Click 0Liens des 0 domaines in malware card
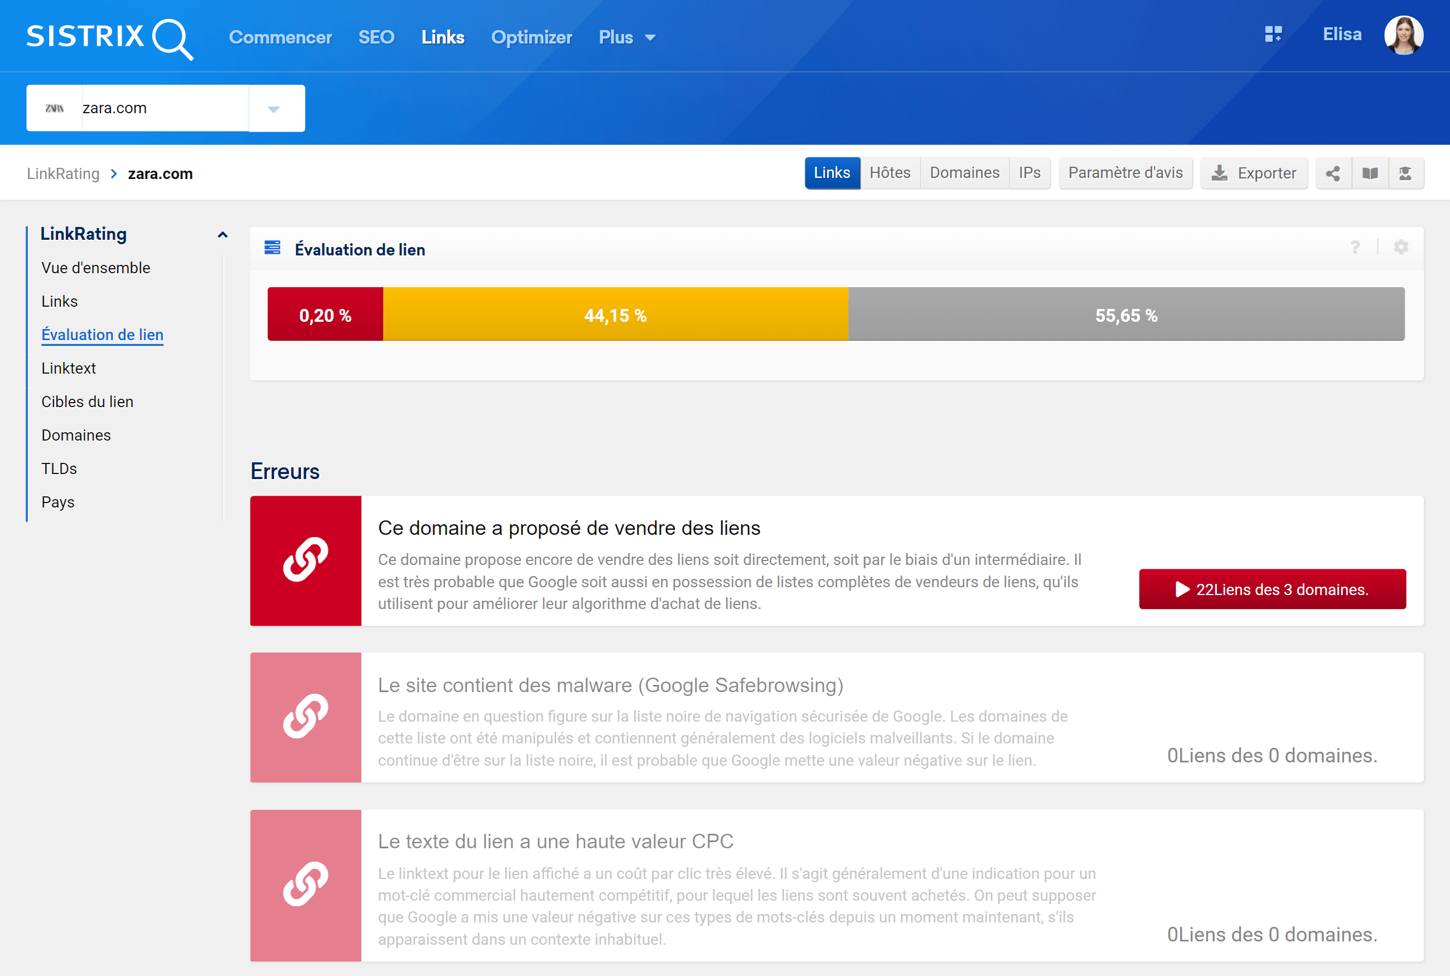Image resolution: width=1450 pixels, height=976 pixels. (x=1272, y=755)
